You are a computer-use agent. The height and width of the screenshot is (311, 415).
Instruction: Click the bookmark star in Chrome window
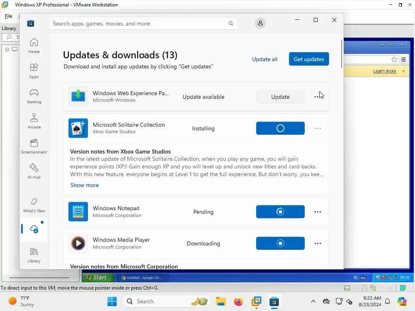[x=394, y=60]
